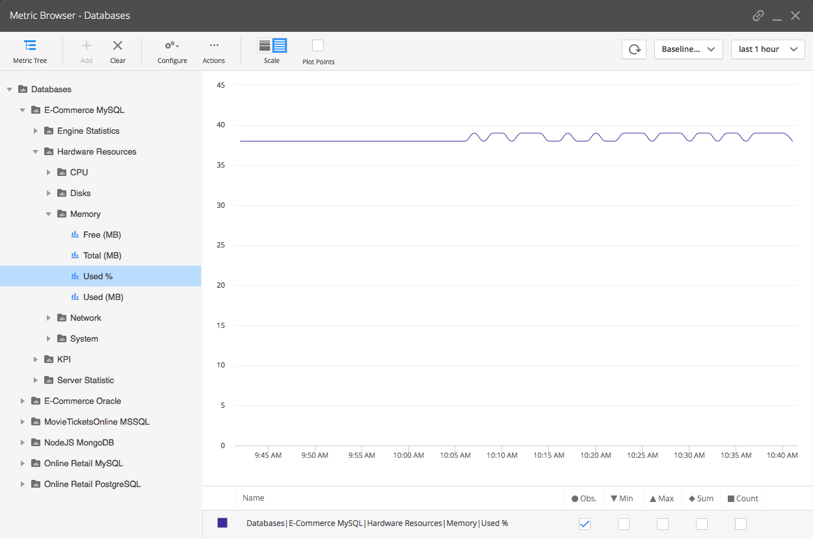Collapse the Hardware Resources node
The width and height of the screenshot is (813, 539).
point(36,151)
